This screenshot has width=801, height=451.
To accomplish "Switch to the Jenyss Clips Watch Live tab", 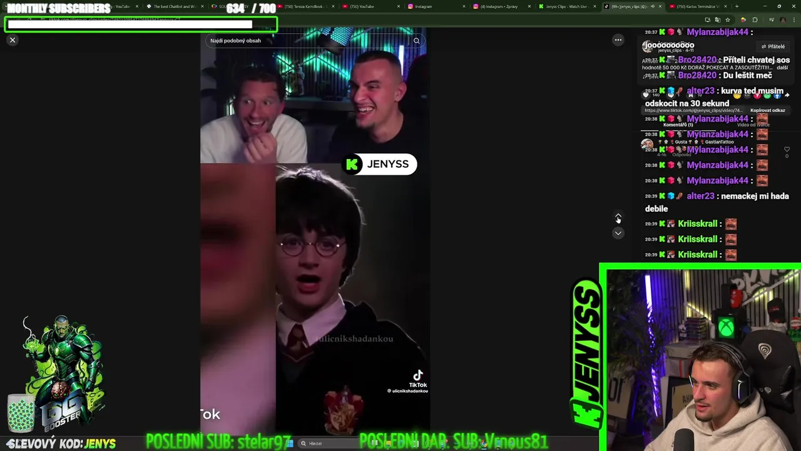I will pyautogui.click(x=566, y=6).
